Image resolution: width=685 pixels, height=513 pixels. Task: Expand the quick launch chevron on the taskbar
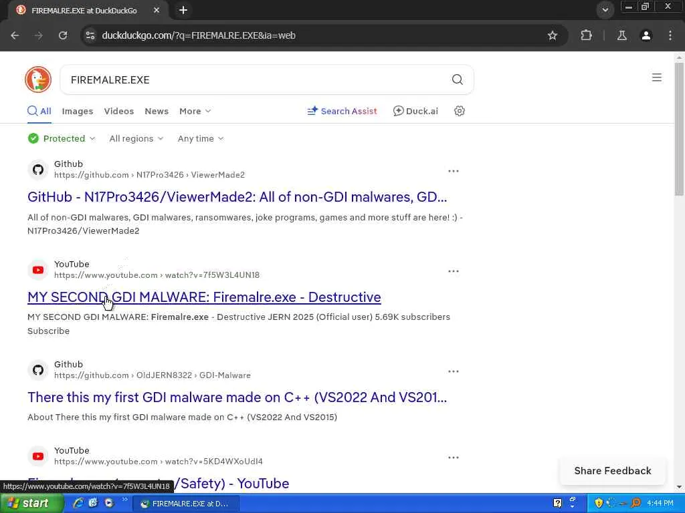(x=124, y=500)
